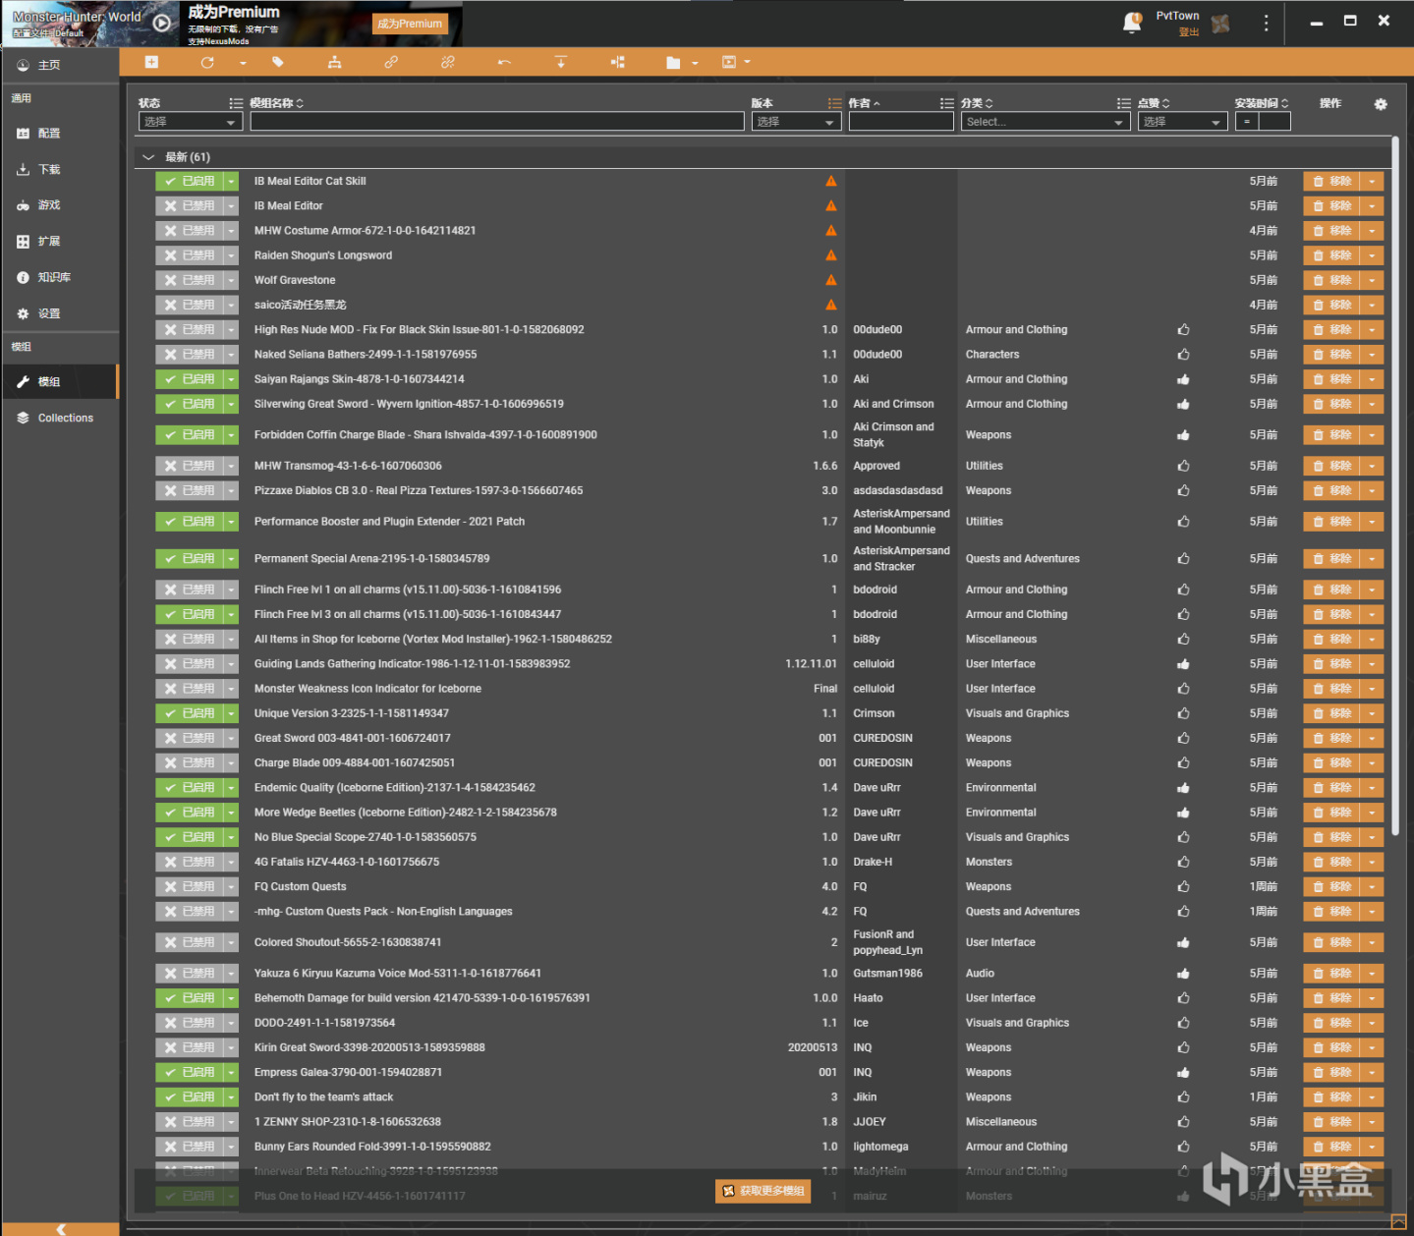
Task: Open the dropdown arrow beside the refresh icon
Action: coord(243,63)
